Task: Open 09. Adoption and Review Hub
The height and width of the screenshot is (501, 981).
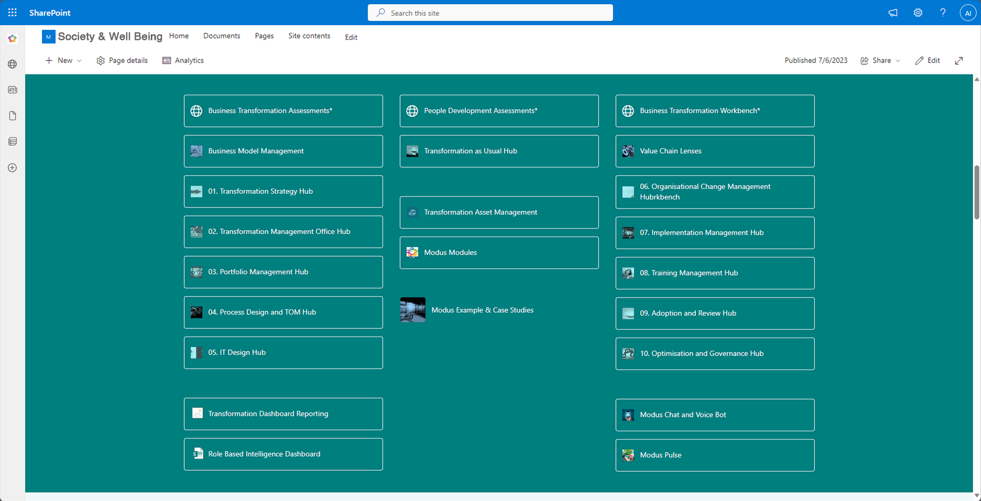Action: tap(715, 314)
